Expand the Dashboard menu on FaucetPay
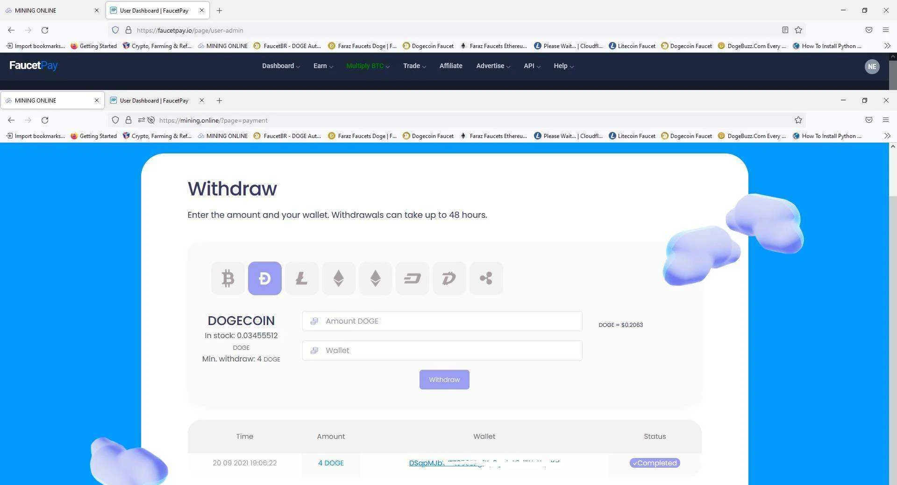 click(281, 66)
